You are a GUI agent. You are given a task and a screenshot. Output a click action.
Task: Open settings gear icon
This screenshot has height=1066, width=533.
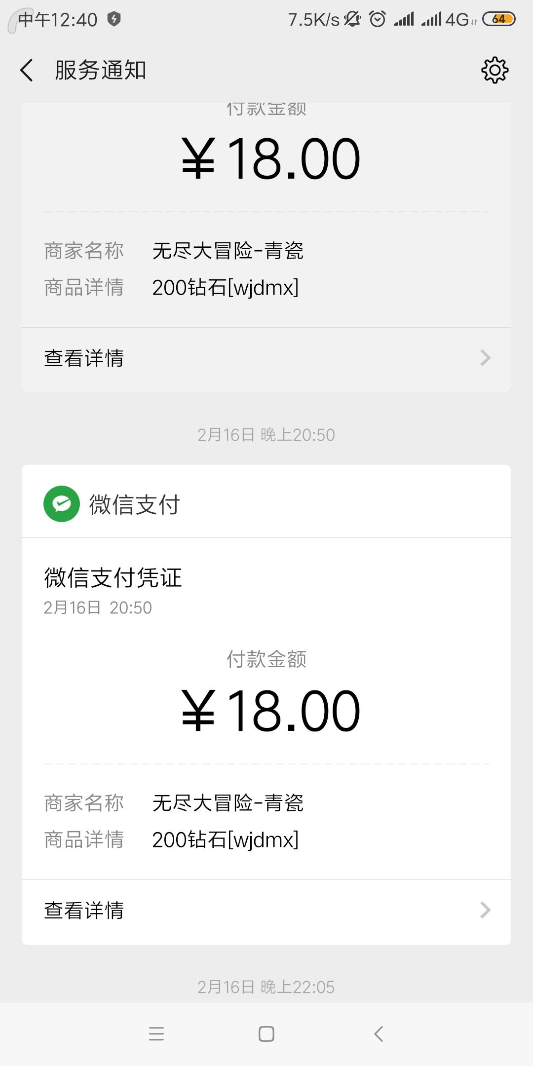pyautogui.click(x=495, y=70)
